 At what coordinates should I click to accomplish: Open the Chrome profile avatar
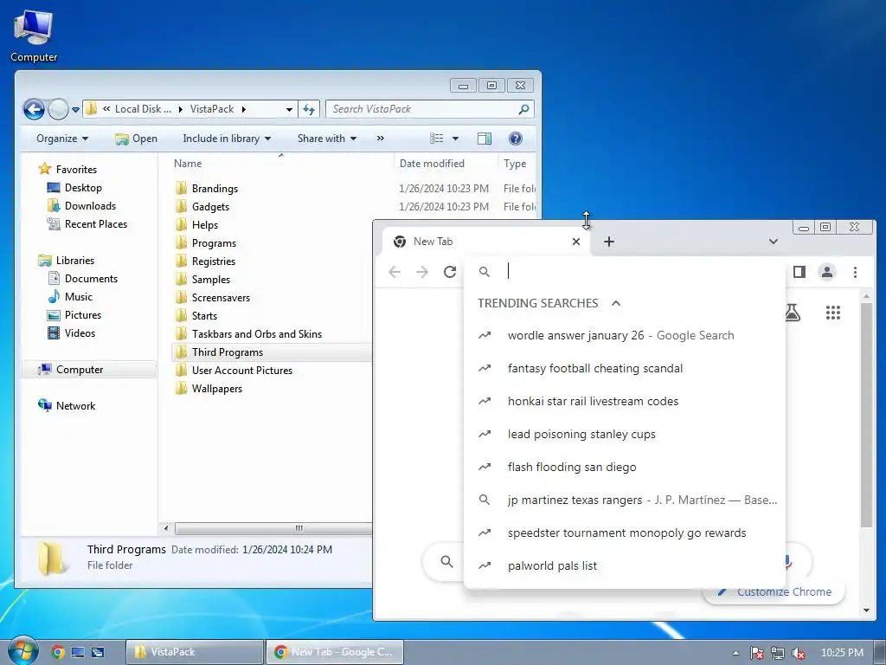[x=826, y=272]
